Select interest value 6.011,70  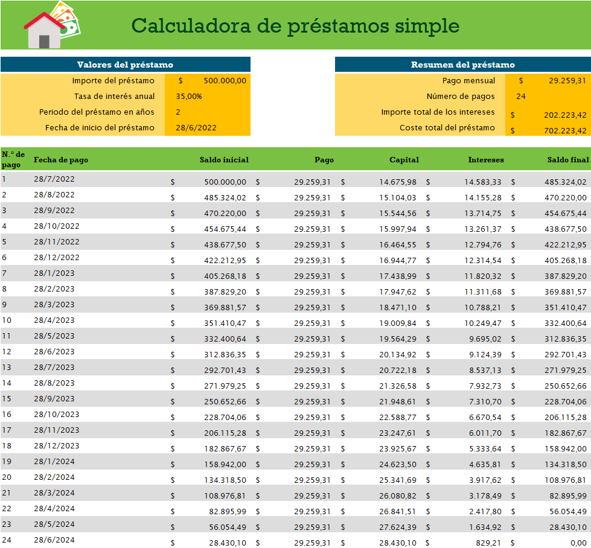pyautogui.click(x=485, y=433)
